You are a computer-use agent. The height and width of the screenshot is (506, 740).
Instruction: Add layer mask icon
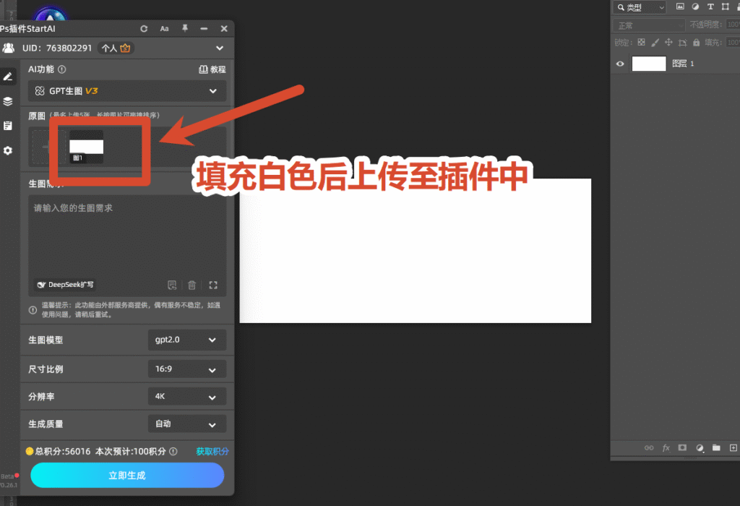coord(682,447)
